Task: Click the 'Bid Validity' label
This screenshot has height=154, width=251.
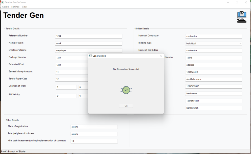Action: tap(14, 94)
